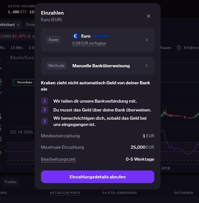The image size is (199, 203).
Task: Click the step 1 number badge
Action: [x=44, y=101]
